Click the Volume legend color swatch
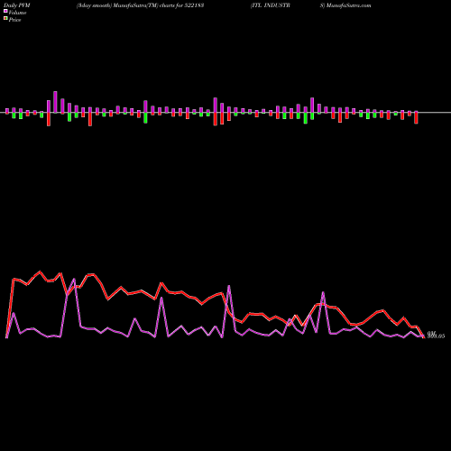 [x=5, y=12]
